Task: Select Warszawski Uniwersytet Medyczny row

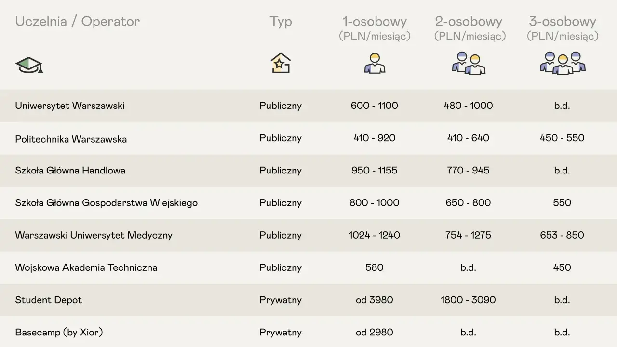Action: [94, 235]
